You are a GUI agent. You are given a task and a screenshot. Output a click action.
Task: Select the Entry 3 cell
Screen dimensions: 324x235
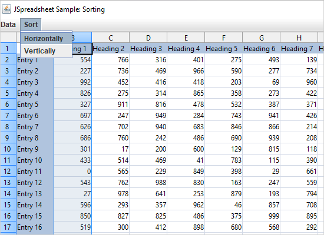35,82
